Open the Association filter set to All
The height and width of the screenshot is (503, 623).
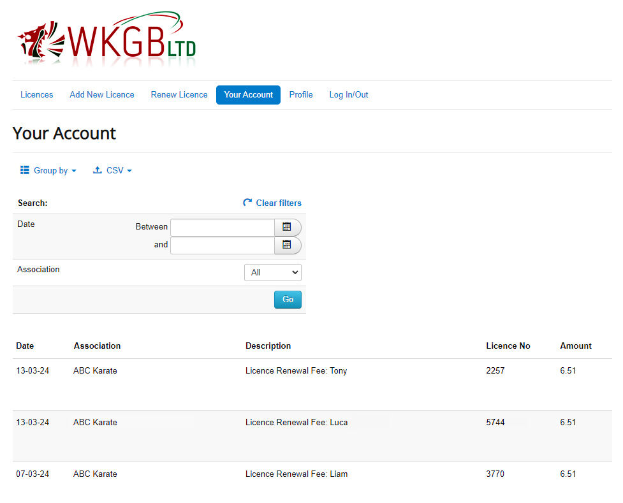[273, 272]
